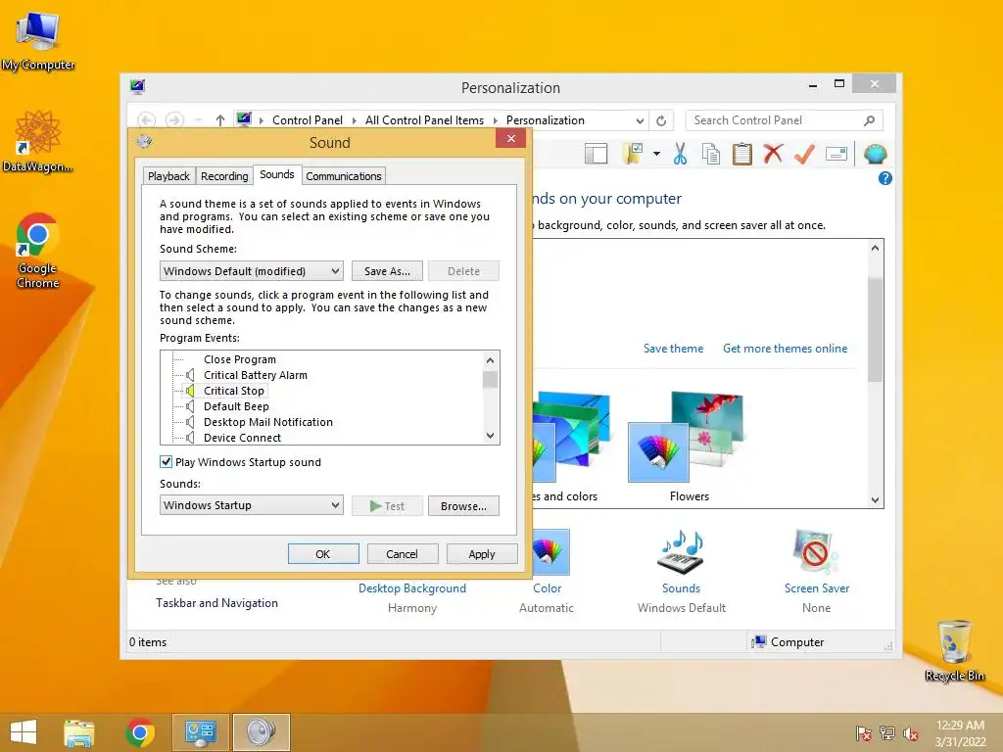This screenshot has height=752, width=1003.
Task: Click the Save As... button
Action: point(387,271)
